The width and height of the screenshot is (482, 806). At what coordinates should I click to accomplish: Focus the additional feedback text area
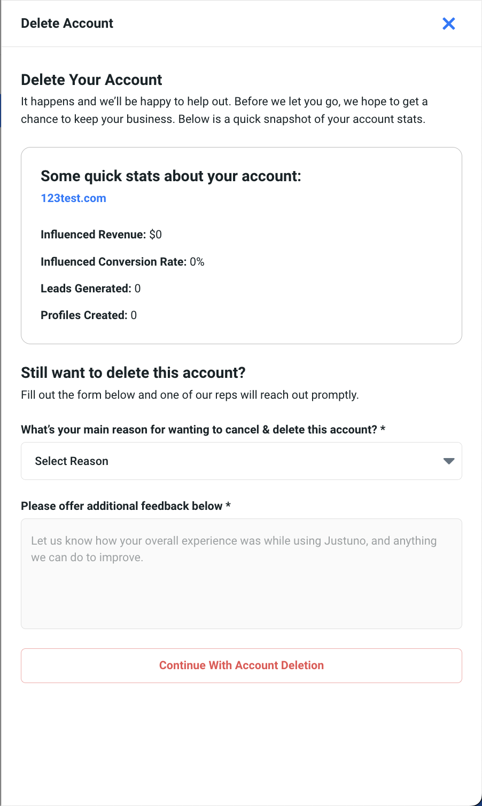[241, 573]
